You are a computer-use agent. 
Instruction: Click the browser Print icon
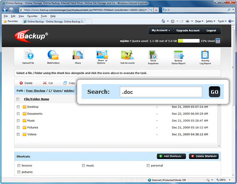[187, 21]
